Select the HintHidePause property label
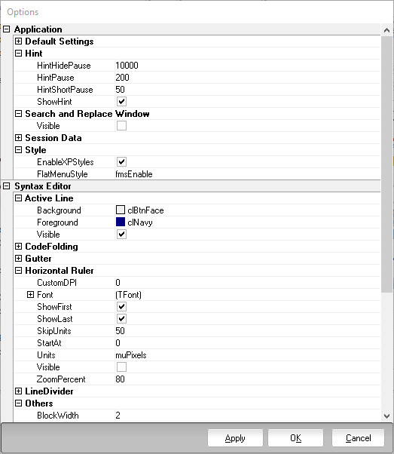Screen dimensions: 394x454 point(63,66)
